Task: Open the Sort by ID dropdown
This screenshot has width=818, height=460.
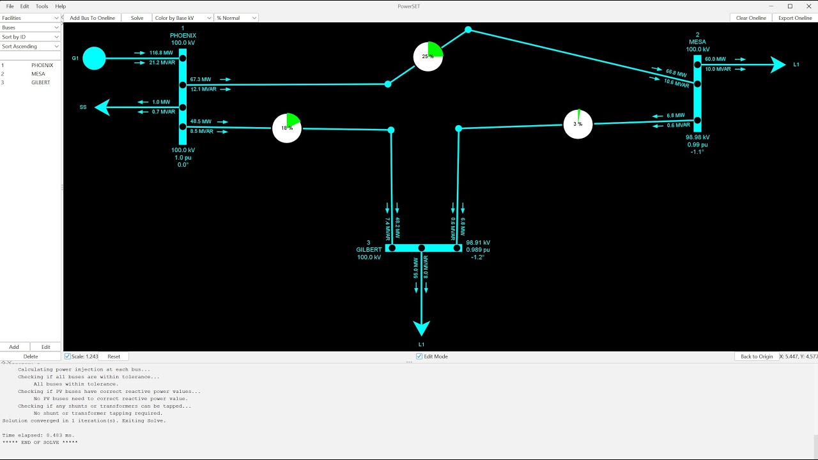Action: (31, 37)
